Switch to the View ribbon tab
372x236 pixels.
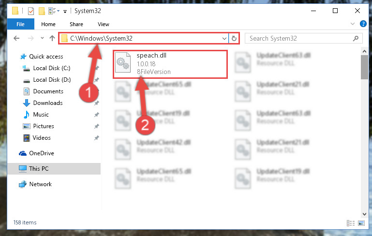pyautogui.click(x=104, y=24)
